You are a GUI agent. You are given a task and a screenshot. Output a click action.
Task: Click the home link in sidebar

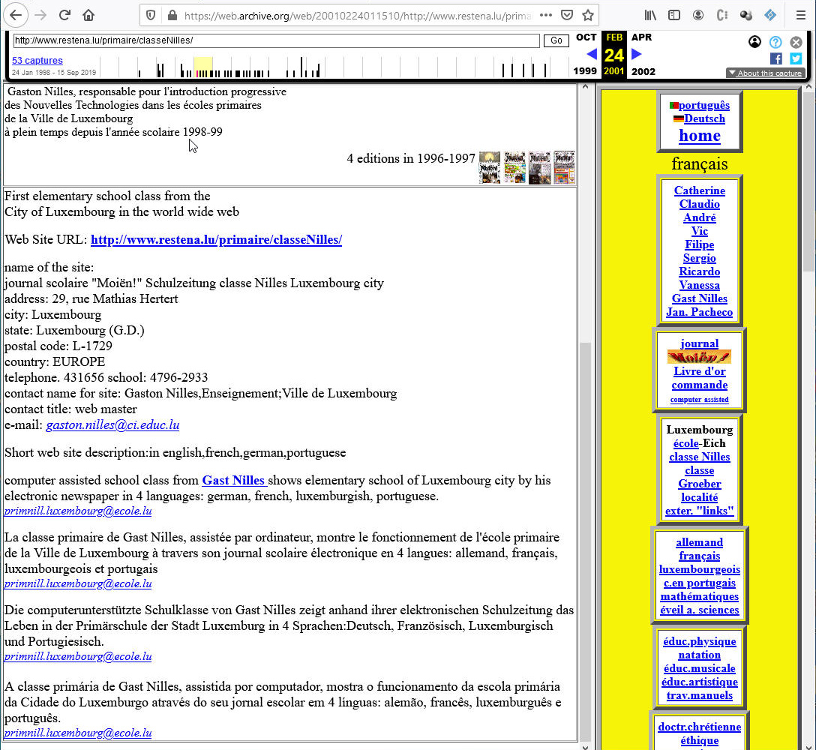coord(700,135)
